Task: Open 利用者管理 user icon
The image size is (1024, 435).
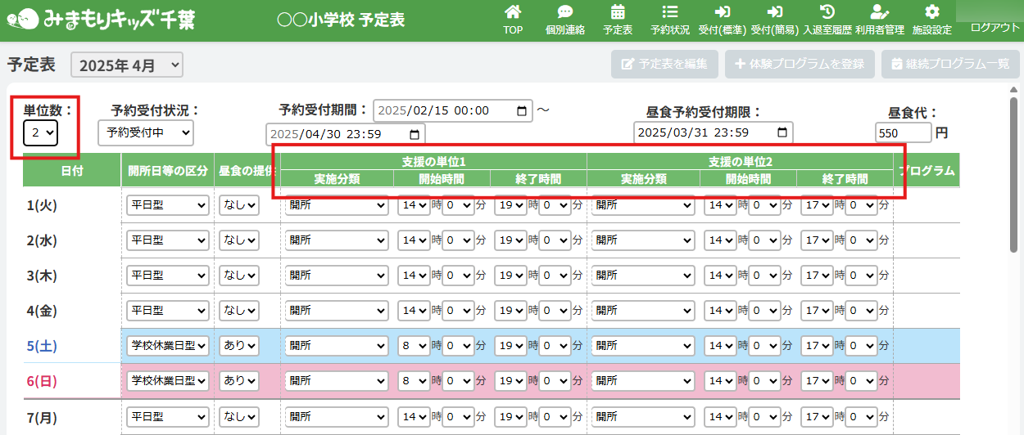Action: 880,12
